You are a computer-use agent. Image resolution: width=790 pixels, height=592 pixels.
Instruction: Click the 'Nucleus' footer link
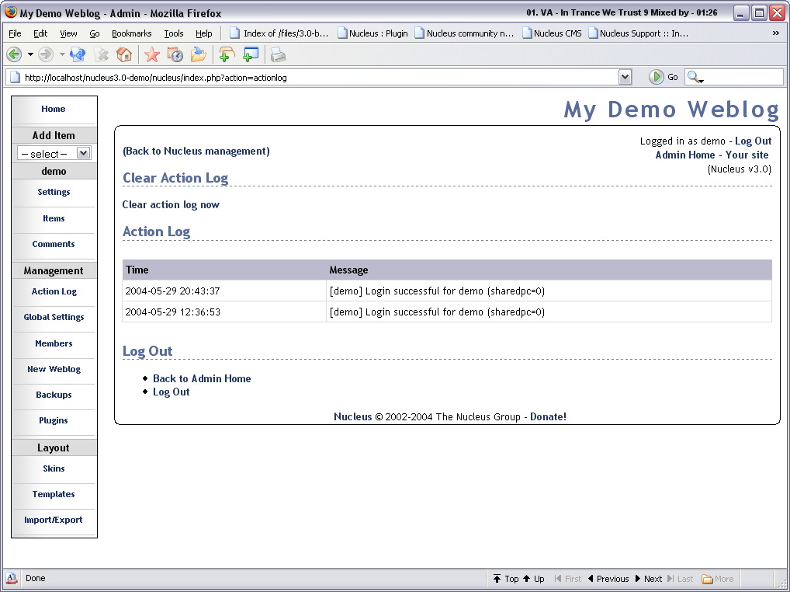(x=352, y=416)
